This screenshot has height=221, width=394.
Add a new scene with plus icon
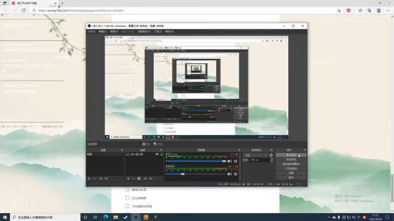pyautogui.click(x=89, y=179)
